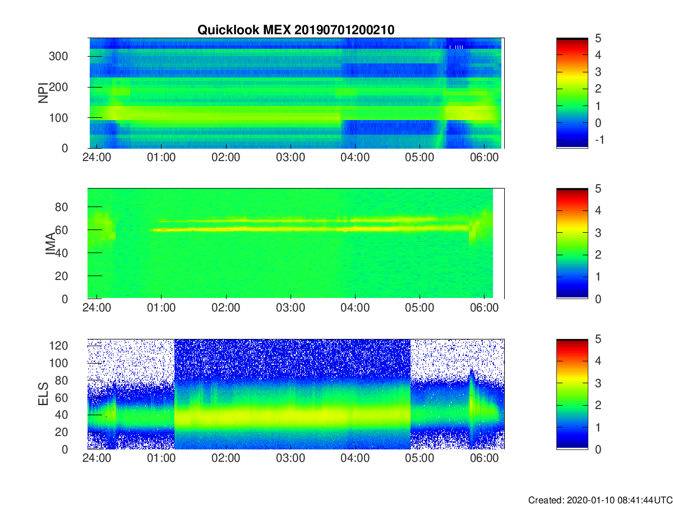Click the ELS panel color bar

(x=572, y=394)
